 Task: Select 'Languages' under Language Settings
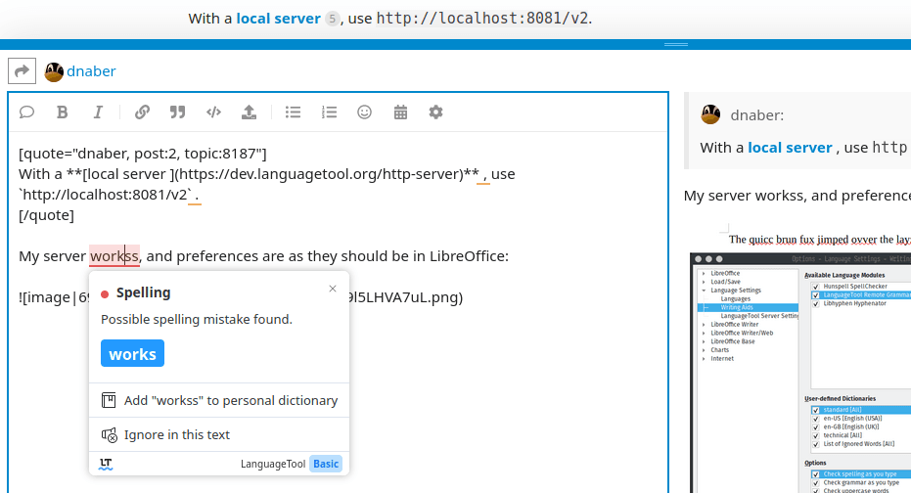[x=736, y=298]
